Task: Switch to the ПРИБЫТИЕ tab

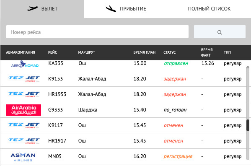Action: click(126, 9)
